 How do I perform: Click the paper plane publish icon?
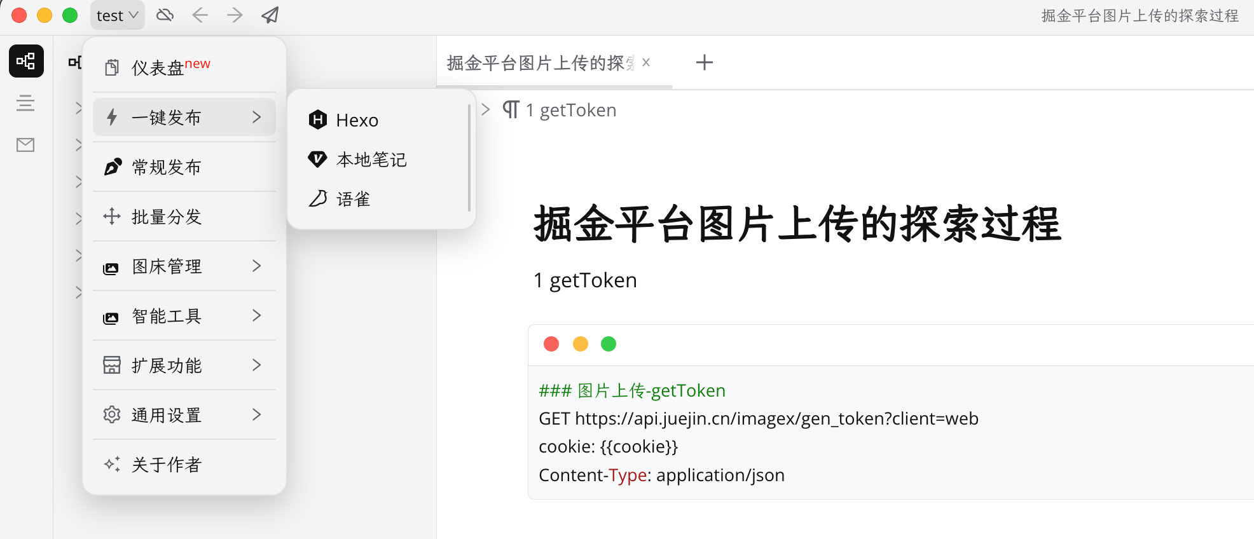(x=270, y=15)
